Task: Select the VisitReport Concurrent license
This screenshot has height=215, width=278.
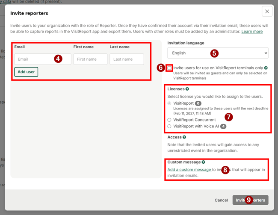Action: 169,120
